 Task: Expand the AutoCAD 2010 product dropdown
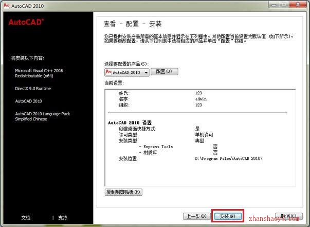[127, 72]
